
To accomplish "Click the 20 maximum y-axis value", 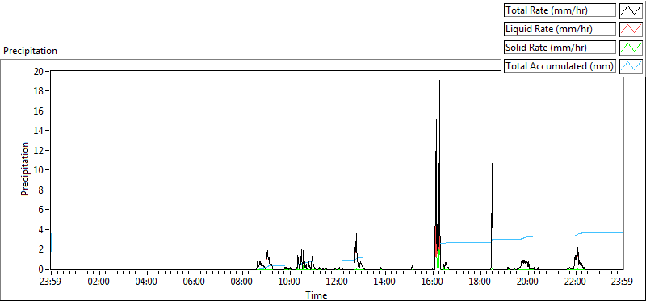I will pos(39,71).
